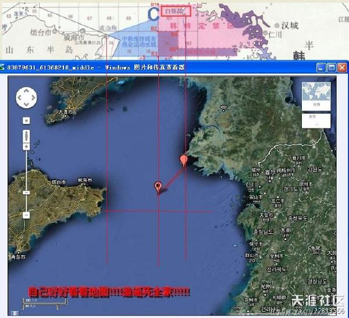Maximize the image viewer window

pyautogui.click(x=332, y=68)
